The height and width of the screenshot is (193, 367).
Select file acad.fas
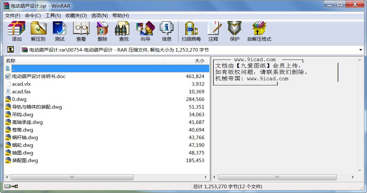(x=21, y=91)
